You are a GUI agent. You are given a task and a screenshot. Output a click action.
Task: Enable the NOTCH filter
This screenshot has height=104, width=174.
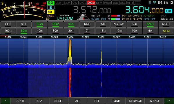click(x=119, y=25)
